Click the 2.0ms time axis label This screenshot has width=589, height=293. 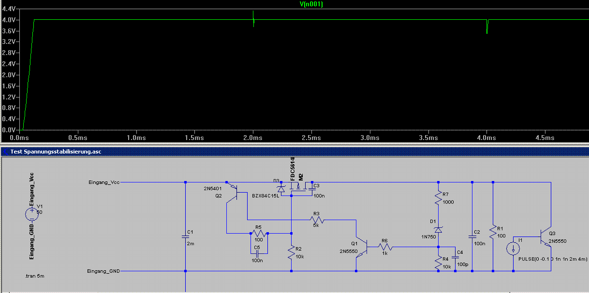pos(253,138)
